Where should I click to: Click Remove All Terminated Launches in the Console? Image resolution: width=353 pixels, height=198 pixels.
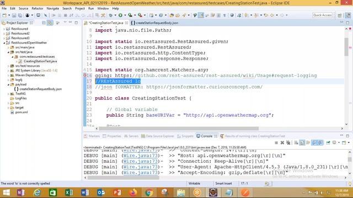point(288,143)
